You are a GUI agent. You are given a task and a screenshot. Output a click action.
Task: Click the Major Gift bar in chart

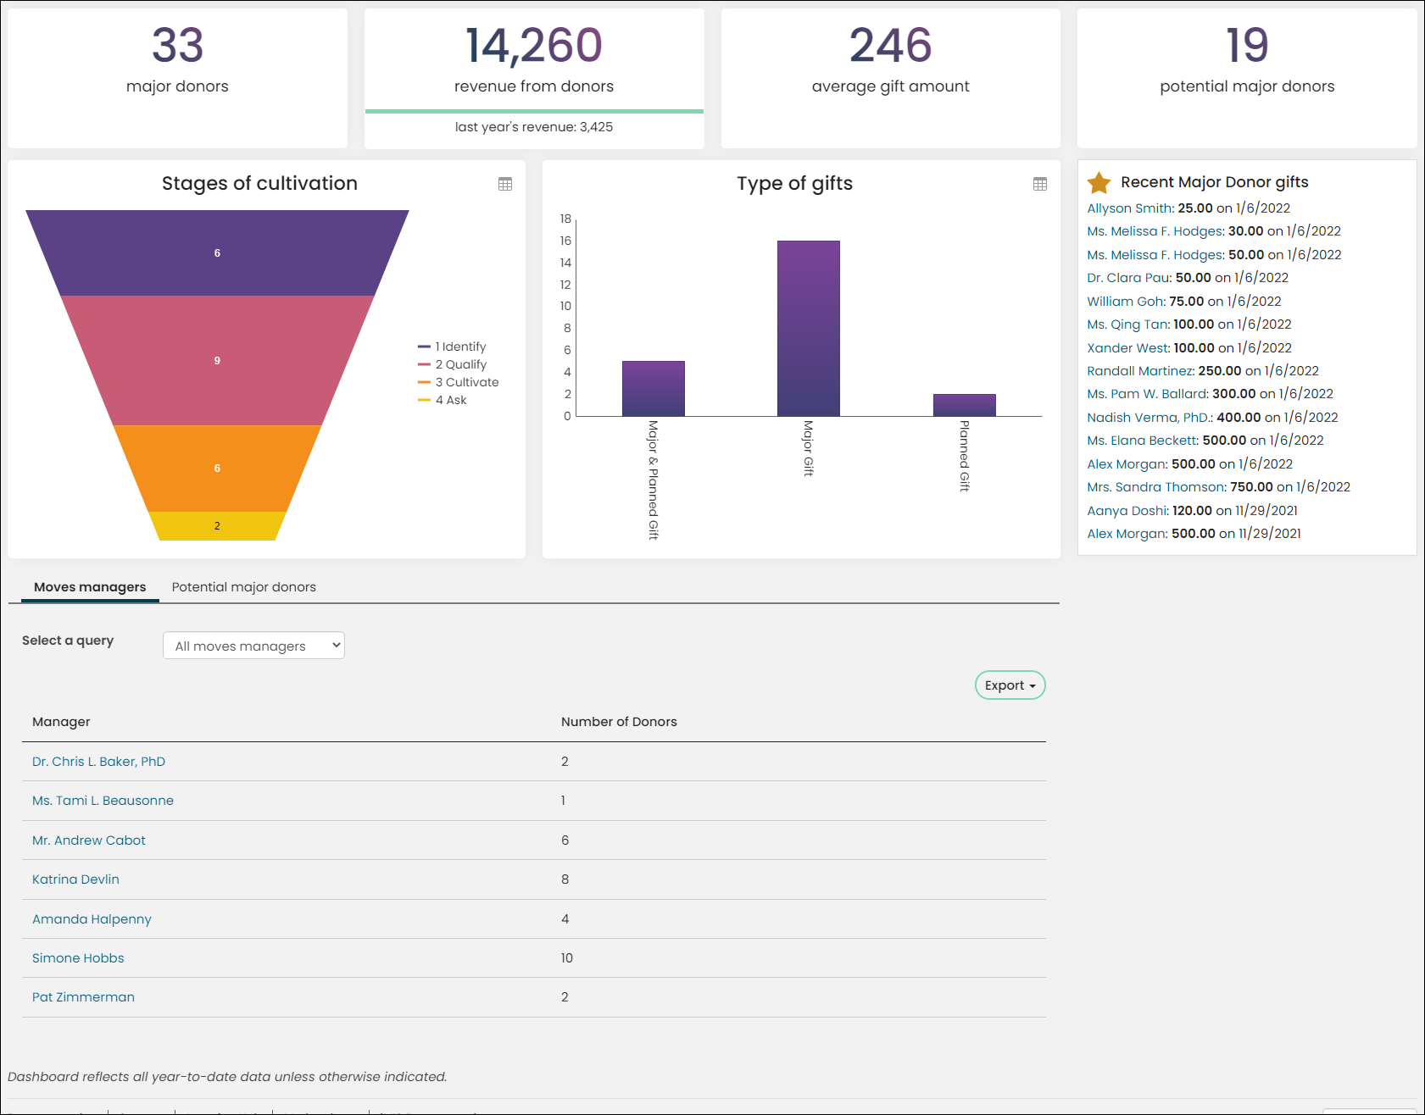coord(809,329)
